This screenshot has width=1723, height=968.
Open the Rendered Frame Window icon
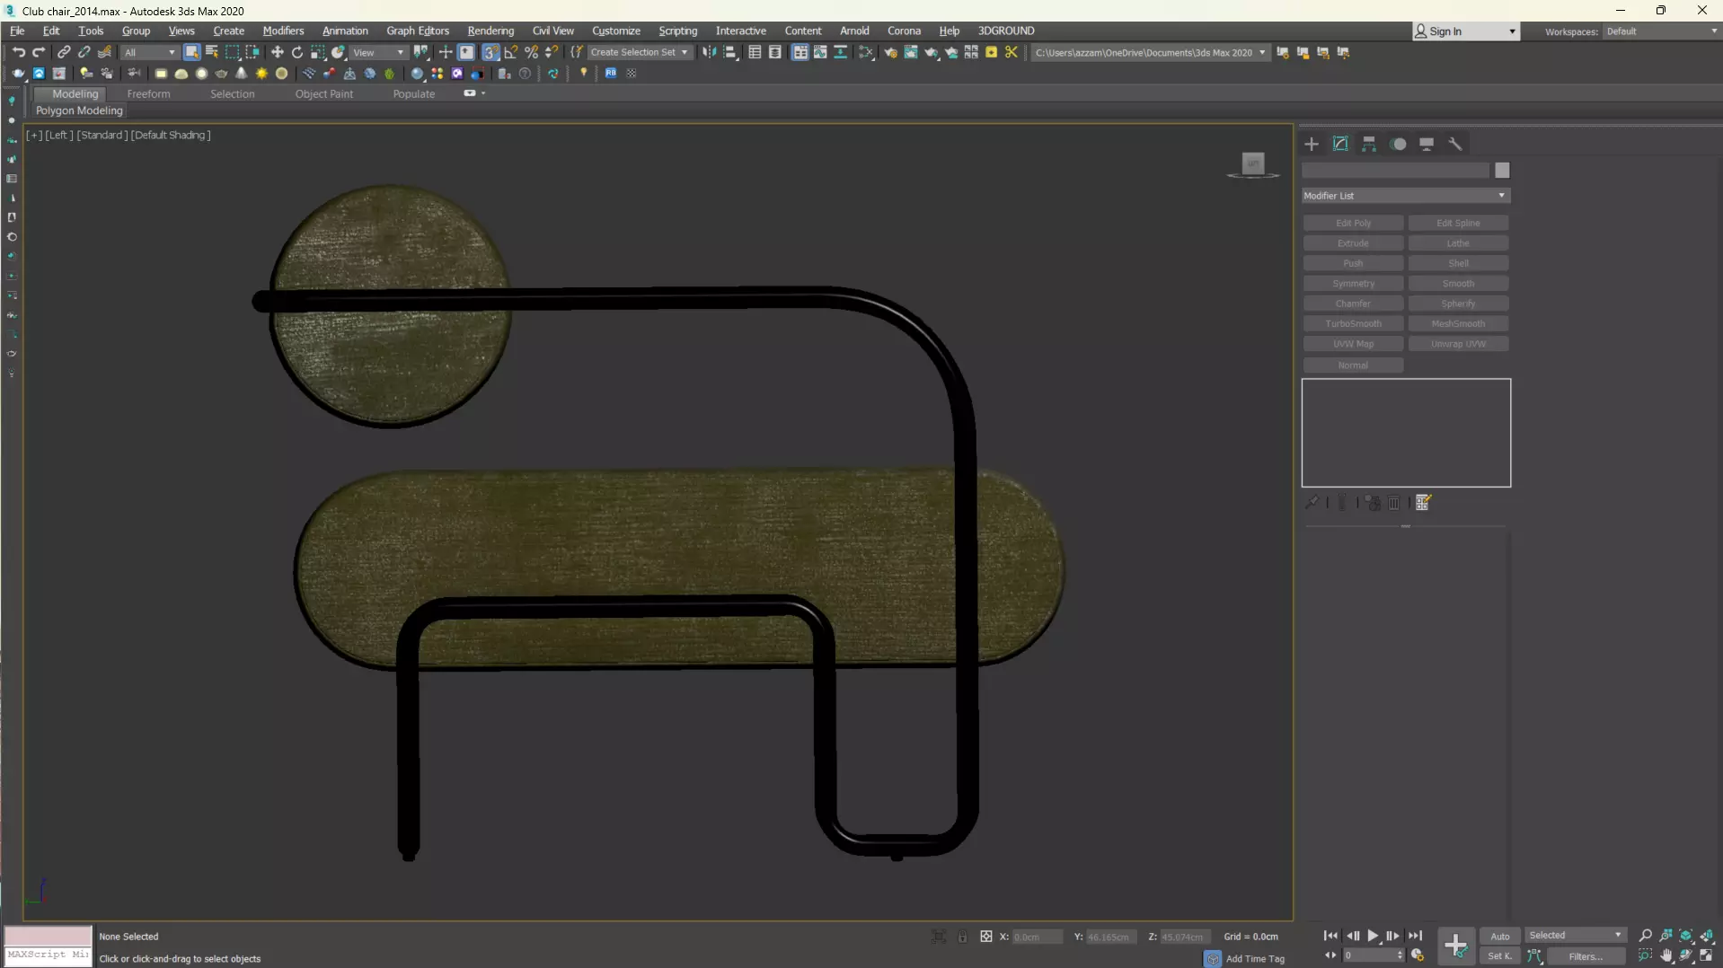911,52
